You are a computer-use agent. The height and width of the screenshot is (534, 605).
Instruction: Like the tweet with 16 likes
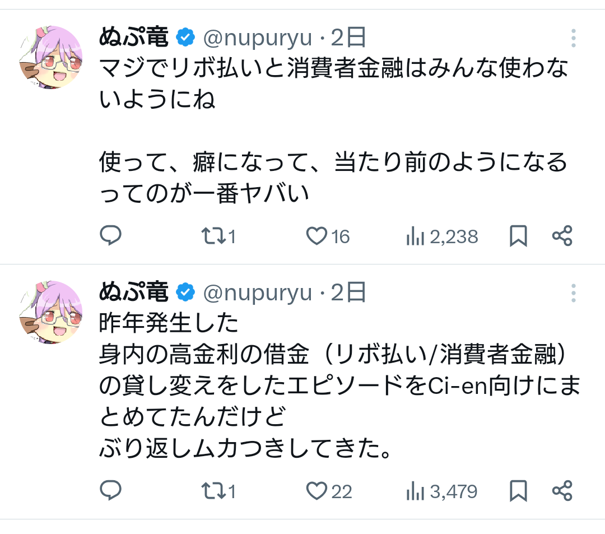point(317,236)
